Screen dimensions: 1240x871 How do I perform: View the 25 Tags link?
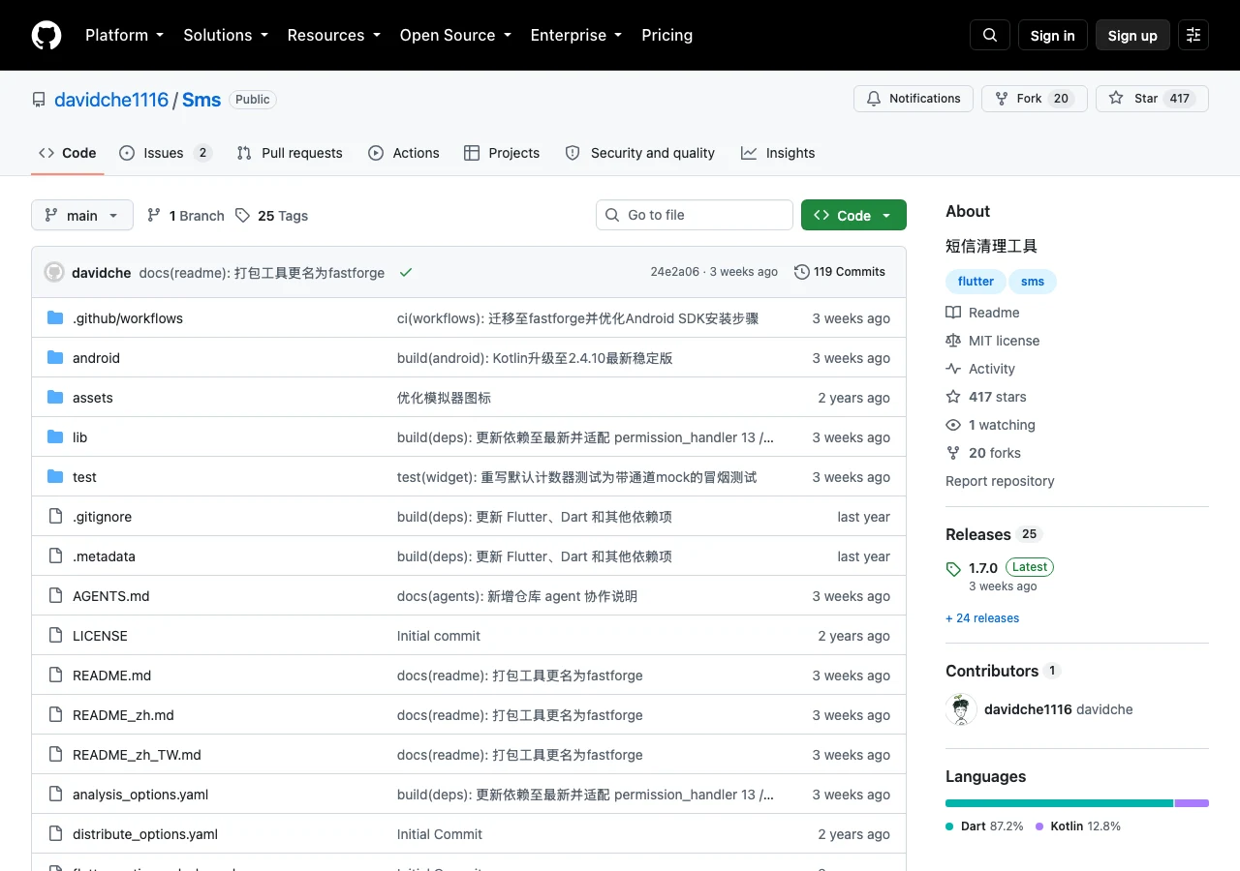coord(272,215)
